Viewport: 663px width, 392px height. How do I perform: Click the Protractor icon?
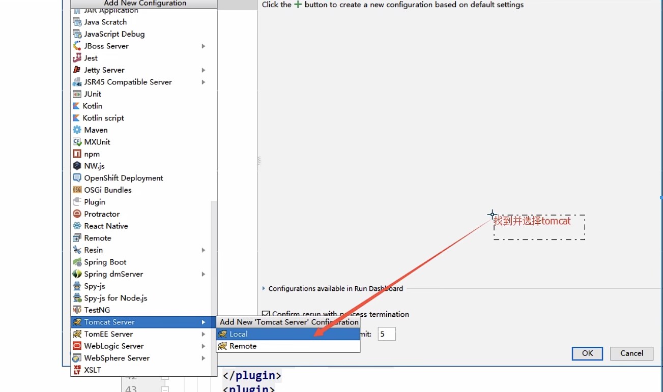(77, 214)
